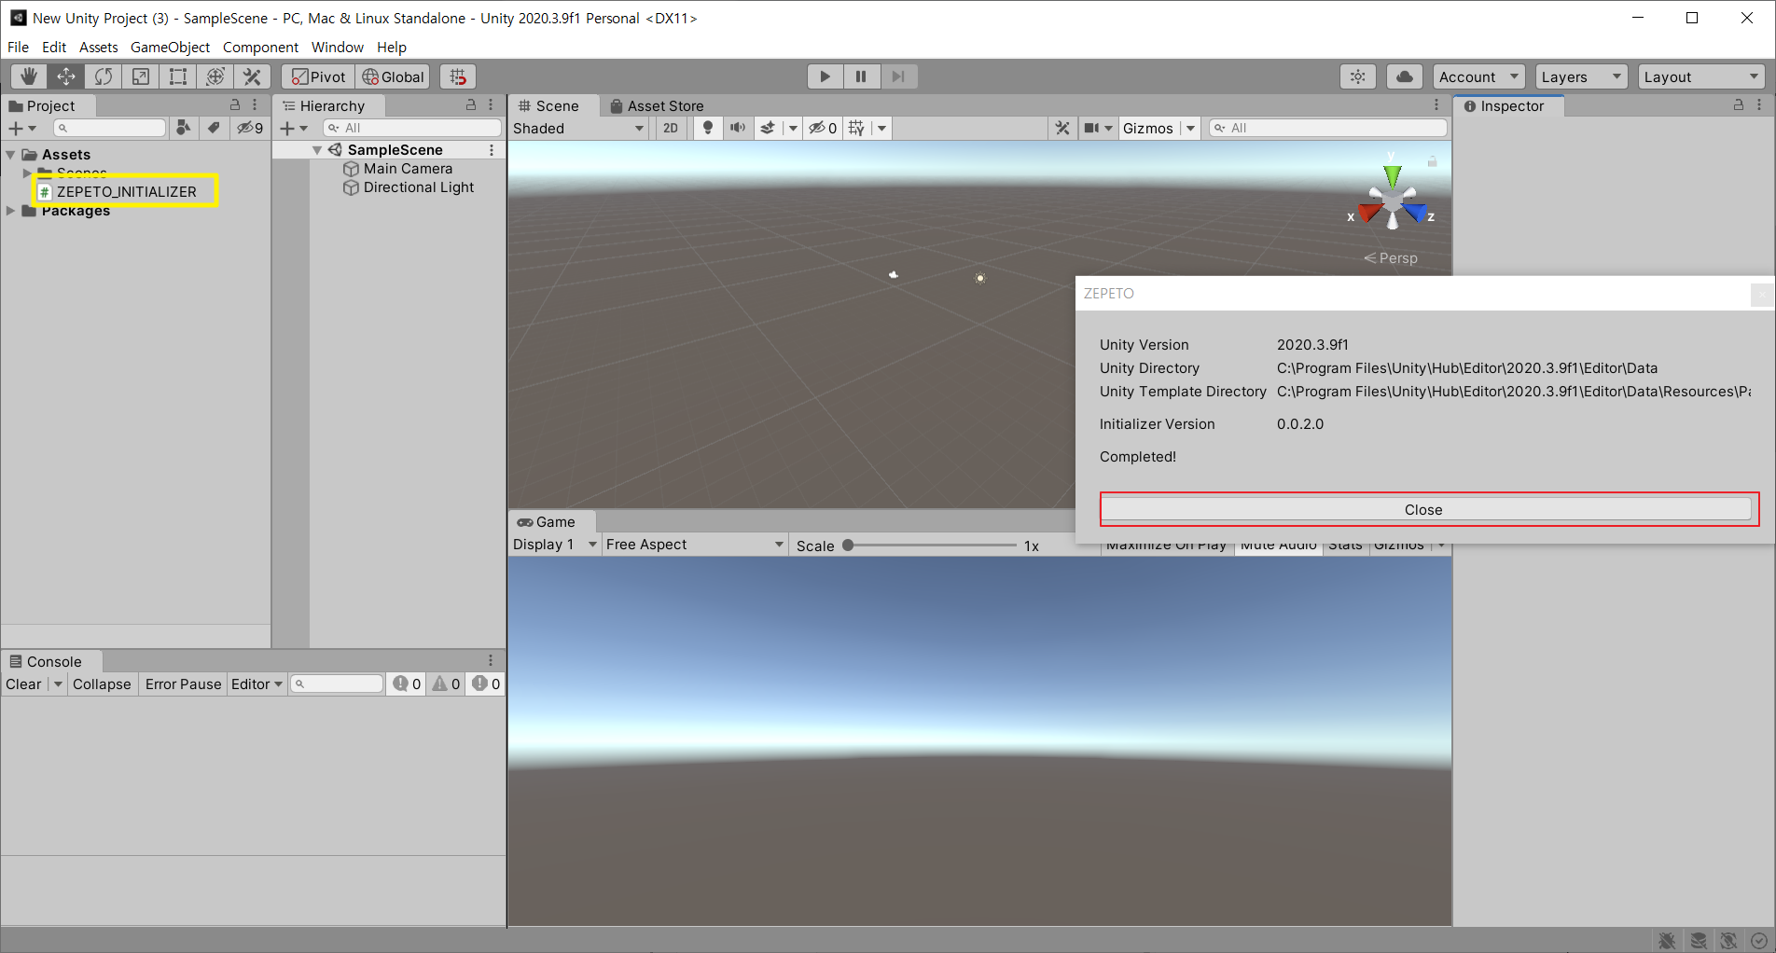This screenshot has width=1776, height=953.
Task: Select the Scale tool
Action: pyautogui.click(x=141, y=76)
